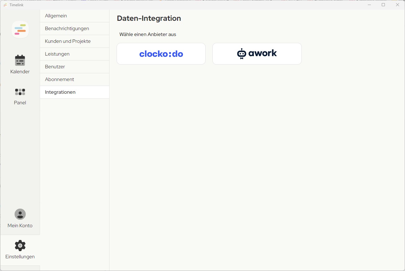Select the Integrationen entry
The height and width of the screenshot is (271, 405).
(74, 92)
